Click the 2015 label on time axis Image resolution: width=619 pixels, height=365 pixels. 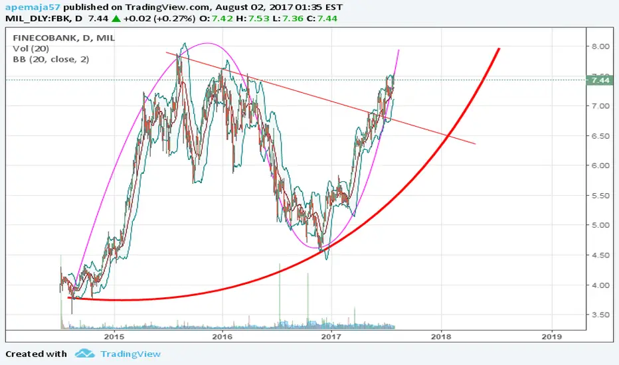pos(114,336)
